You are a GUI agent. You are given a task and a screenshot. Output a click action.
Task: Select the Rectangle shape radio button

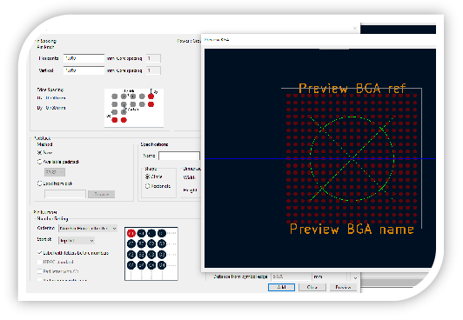click(147, 186)
